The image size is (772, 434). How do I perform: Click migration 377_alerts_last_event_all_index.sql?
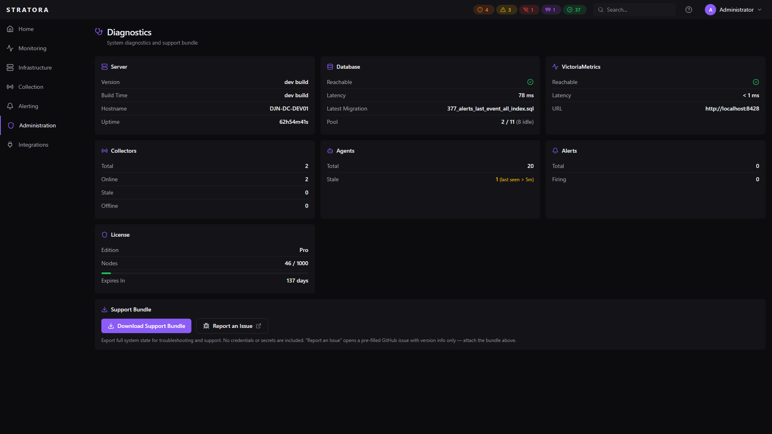tap(491, 108)
